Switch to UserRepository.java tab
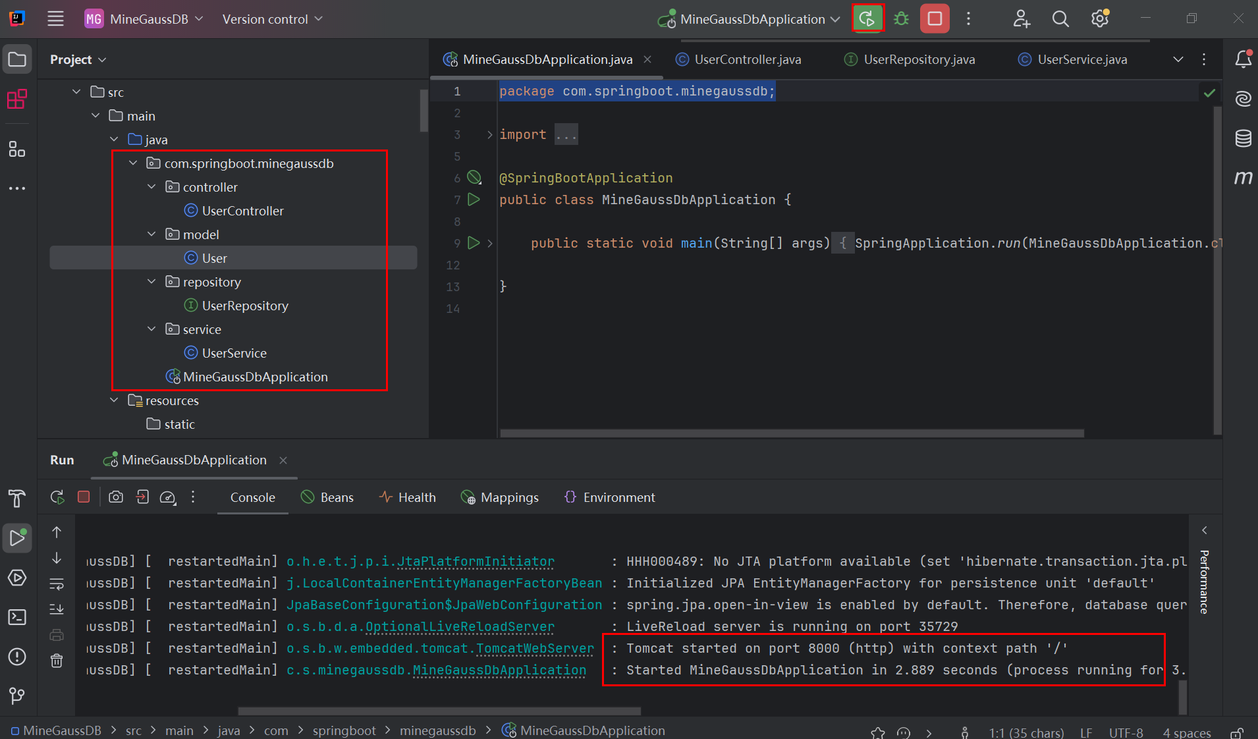 click(x=910, y=59)
